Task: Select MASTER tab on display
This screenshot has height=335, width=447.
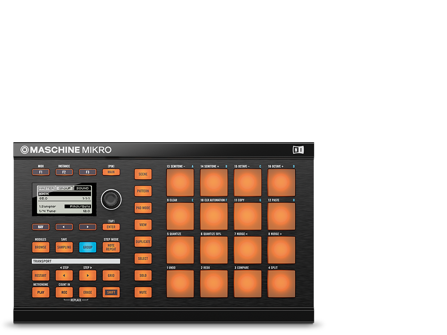Action: pos(46,188)
